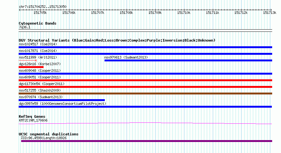Open the nsv517255 (Shaikh2009) label
Image resolution: width=281 pixels, height=153 pixels.
(x=40, y=90)
